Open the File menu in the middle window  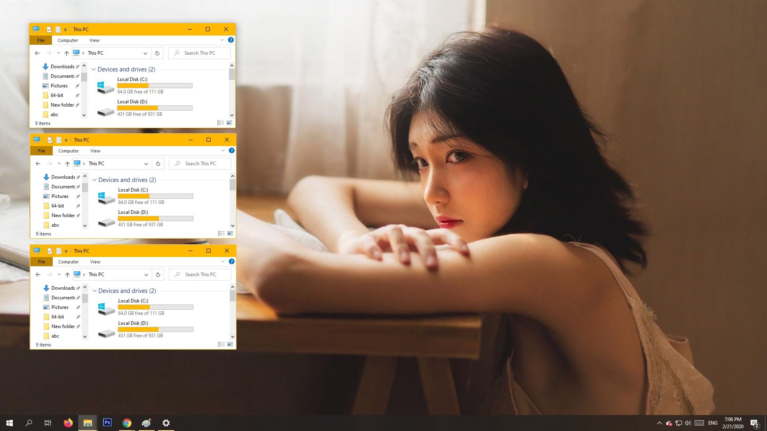(x=41, y=150)
